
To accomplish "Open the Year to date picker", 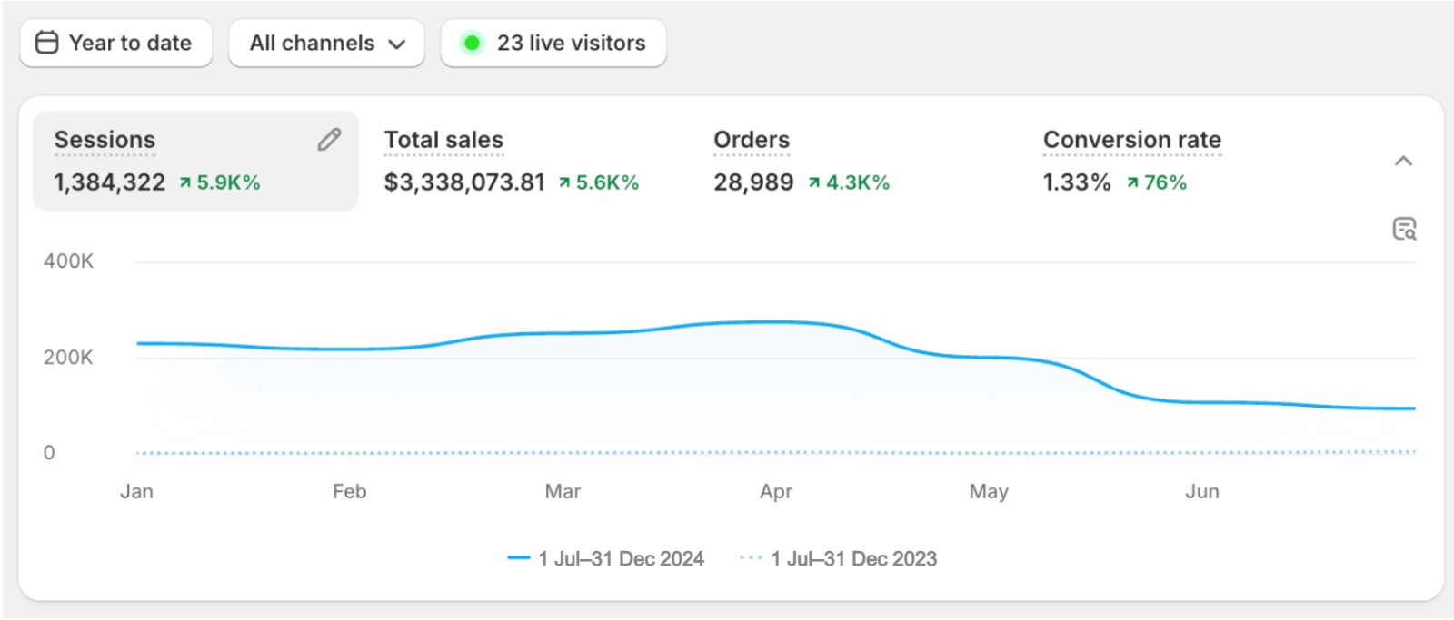I will click(x=116, y=43).
